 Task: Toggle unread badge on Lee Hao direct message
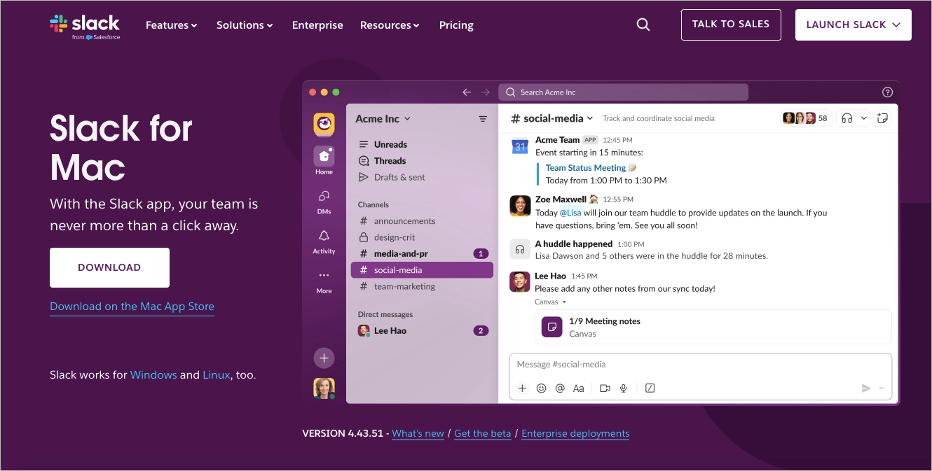coord(481,330)
